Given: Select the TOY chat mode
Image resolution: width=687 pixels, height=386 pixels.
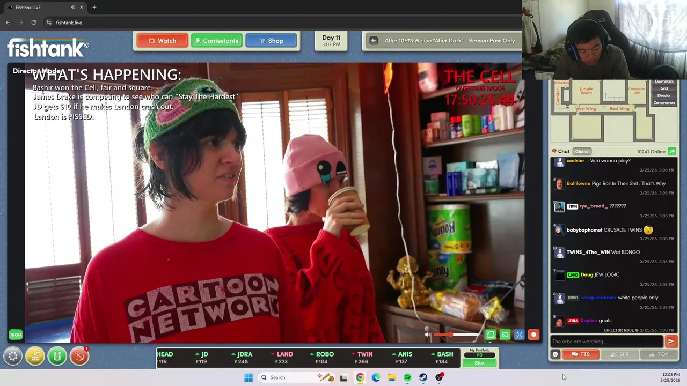Looking at the screenshot, I should coord(659,354).
